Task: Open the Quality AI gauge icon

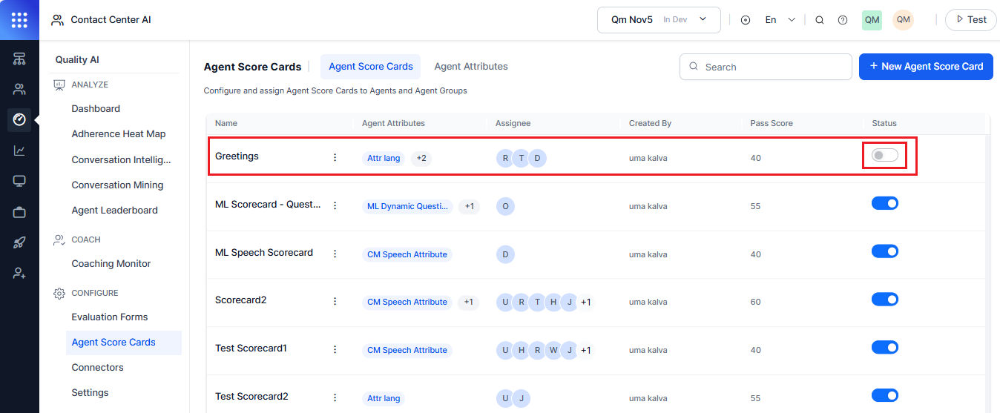Action: 19,119
